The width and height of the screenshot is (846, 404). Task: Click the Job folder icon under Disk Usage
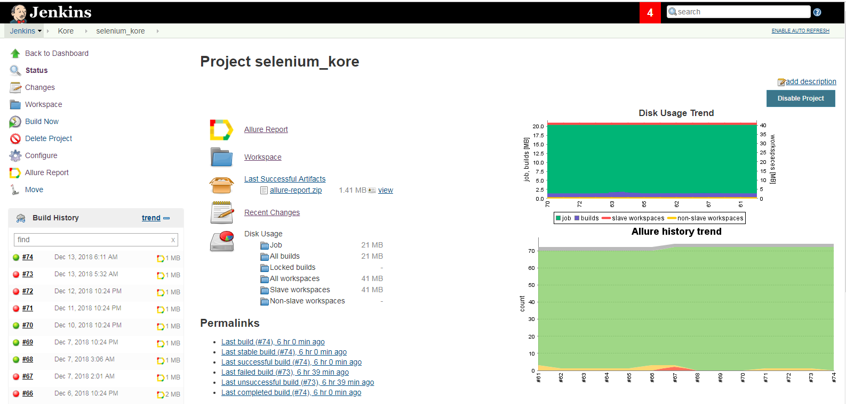(265, 245)
